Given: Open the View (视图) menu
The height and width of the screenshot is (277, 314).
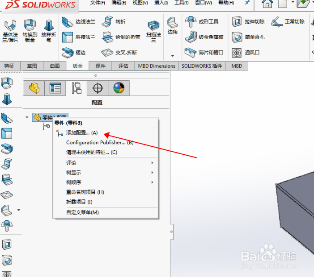Looking at the screenshot, I should point(140,3).
